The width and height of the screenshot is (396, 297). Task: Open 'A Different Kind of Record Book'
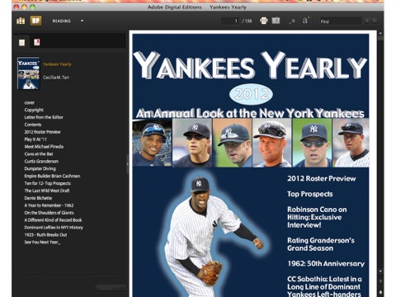click(53, 220)
